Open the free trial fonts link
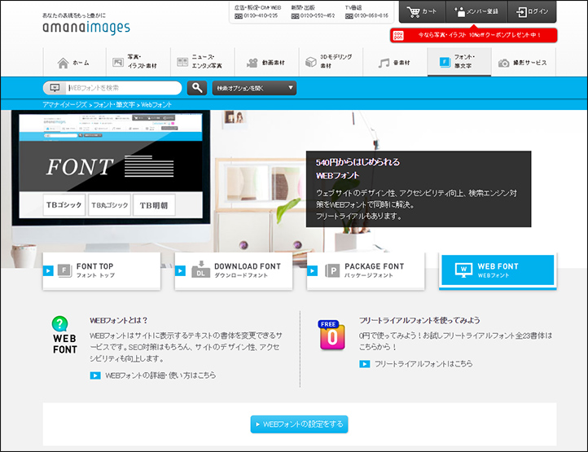This screenshot has height=452, width=588. [x=423, y=364]
